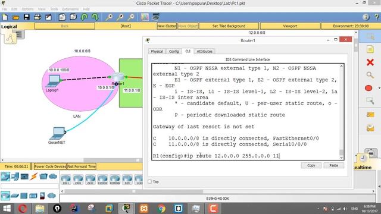This screenshot has width=381, height=214.
Task: Switch to the Physical tab
Action: pyautogui.click(x=157, y=52)
